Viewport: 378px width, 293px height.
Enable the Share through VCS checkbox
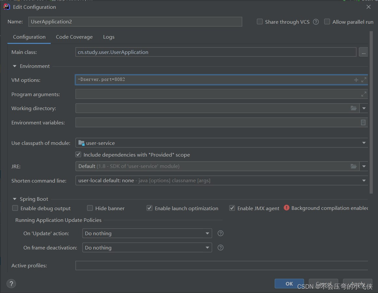(260, 22)
